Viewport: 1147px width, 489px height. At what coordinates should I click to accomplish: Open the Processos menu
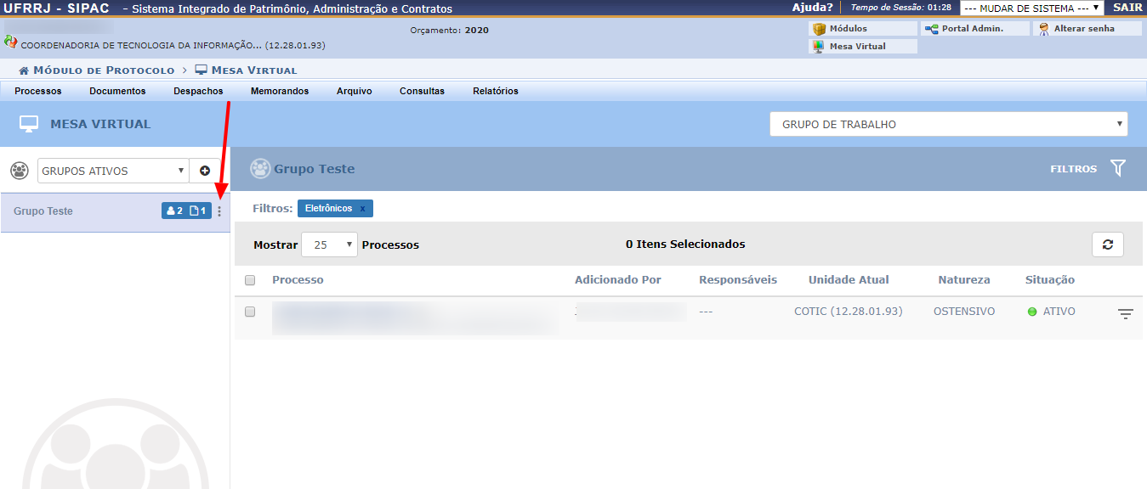coord(38,91)
